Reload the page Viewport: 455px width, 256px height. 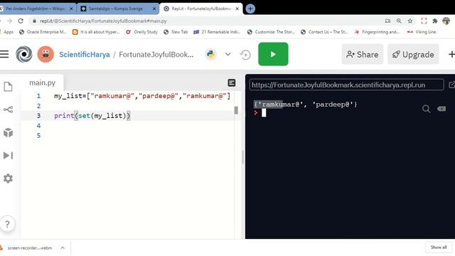(x=21, y=21)
